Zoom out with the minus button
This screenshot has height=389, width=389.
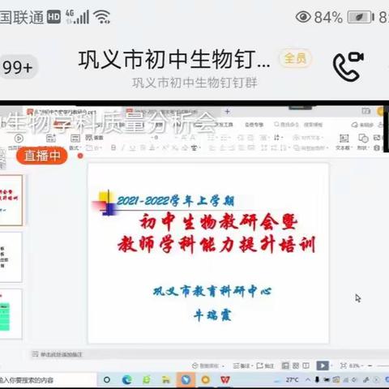370,365
